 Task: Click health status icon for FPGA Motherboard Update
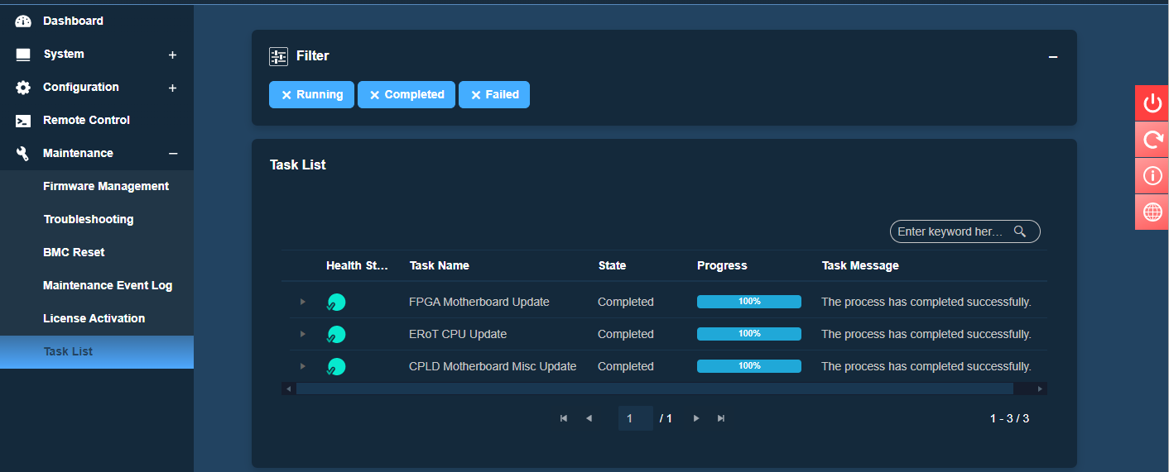coord(336,303)
